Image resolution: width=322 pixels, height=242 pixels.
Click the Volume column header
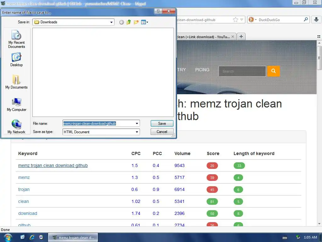point(182,153)
